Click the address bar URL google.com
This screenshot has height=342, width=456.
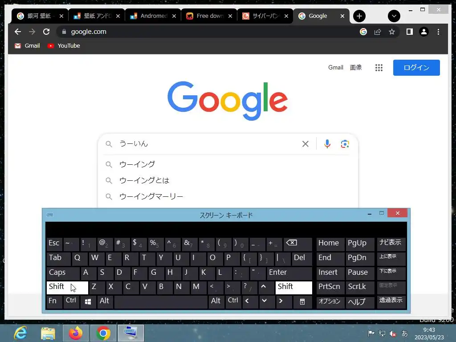89,32
